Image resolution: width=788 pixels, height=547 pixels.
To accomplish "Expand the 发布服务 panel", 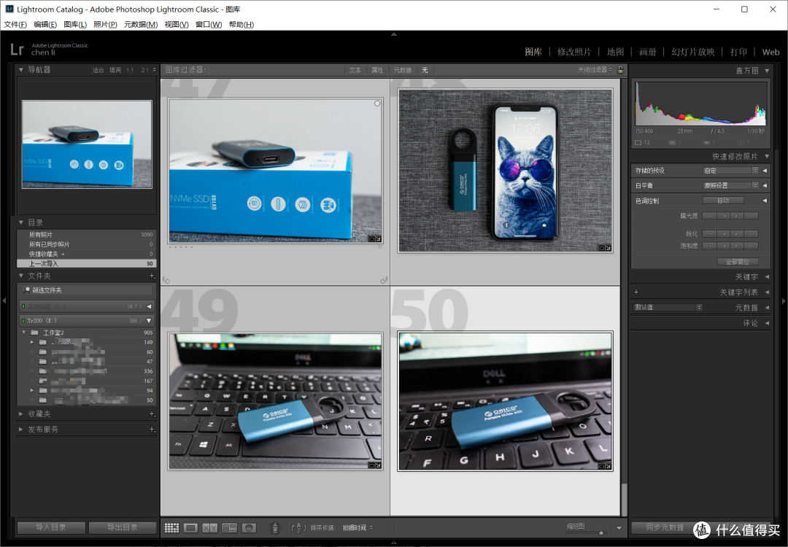I will 21,430.
